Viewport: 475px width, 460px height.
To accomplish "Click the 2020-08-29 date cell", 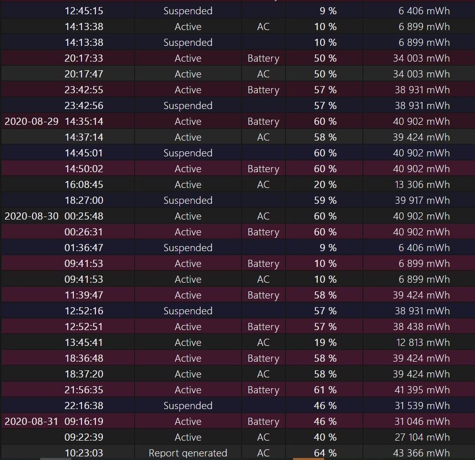I will point(32,121).
